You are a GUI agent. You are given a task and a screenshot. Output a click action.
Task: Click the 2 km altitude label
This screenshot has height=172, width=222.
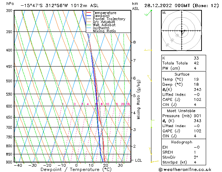coord(134,146)
